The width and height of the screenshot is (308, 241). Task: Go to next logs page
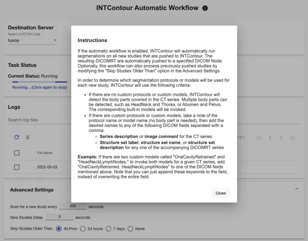(x=281, y=137)
